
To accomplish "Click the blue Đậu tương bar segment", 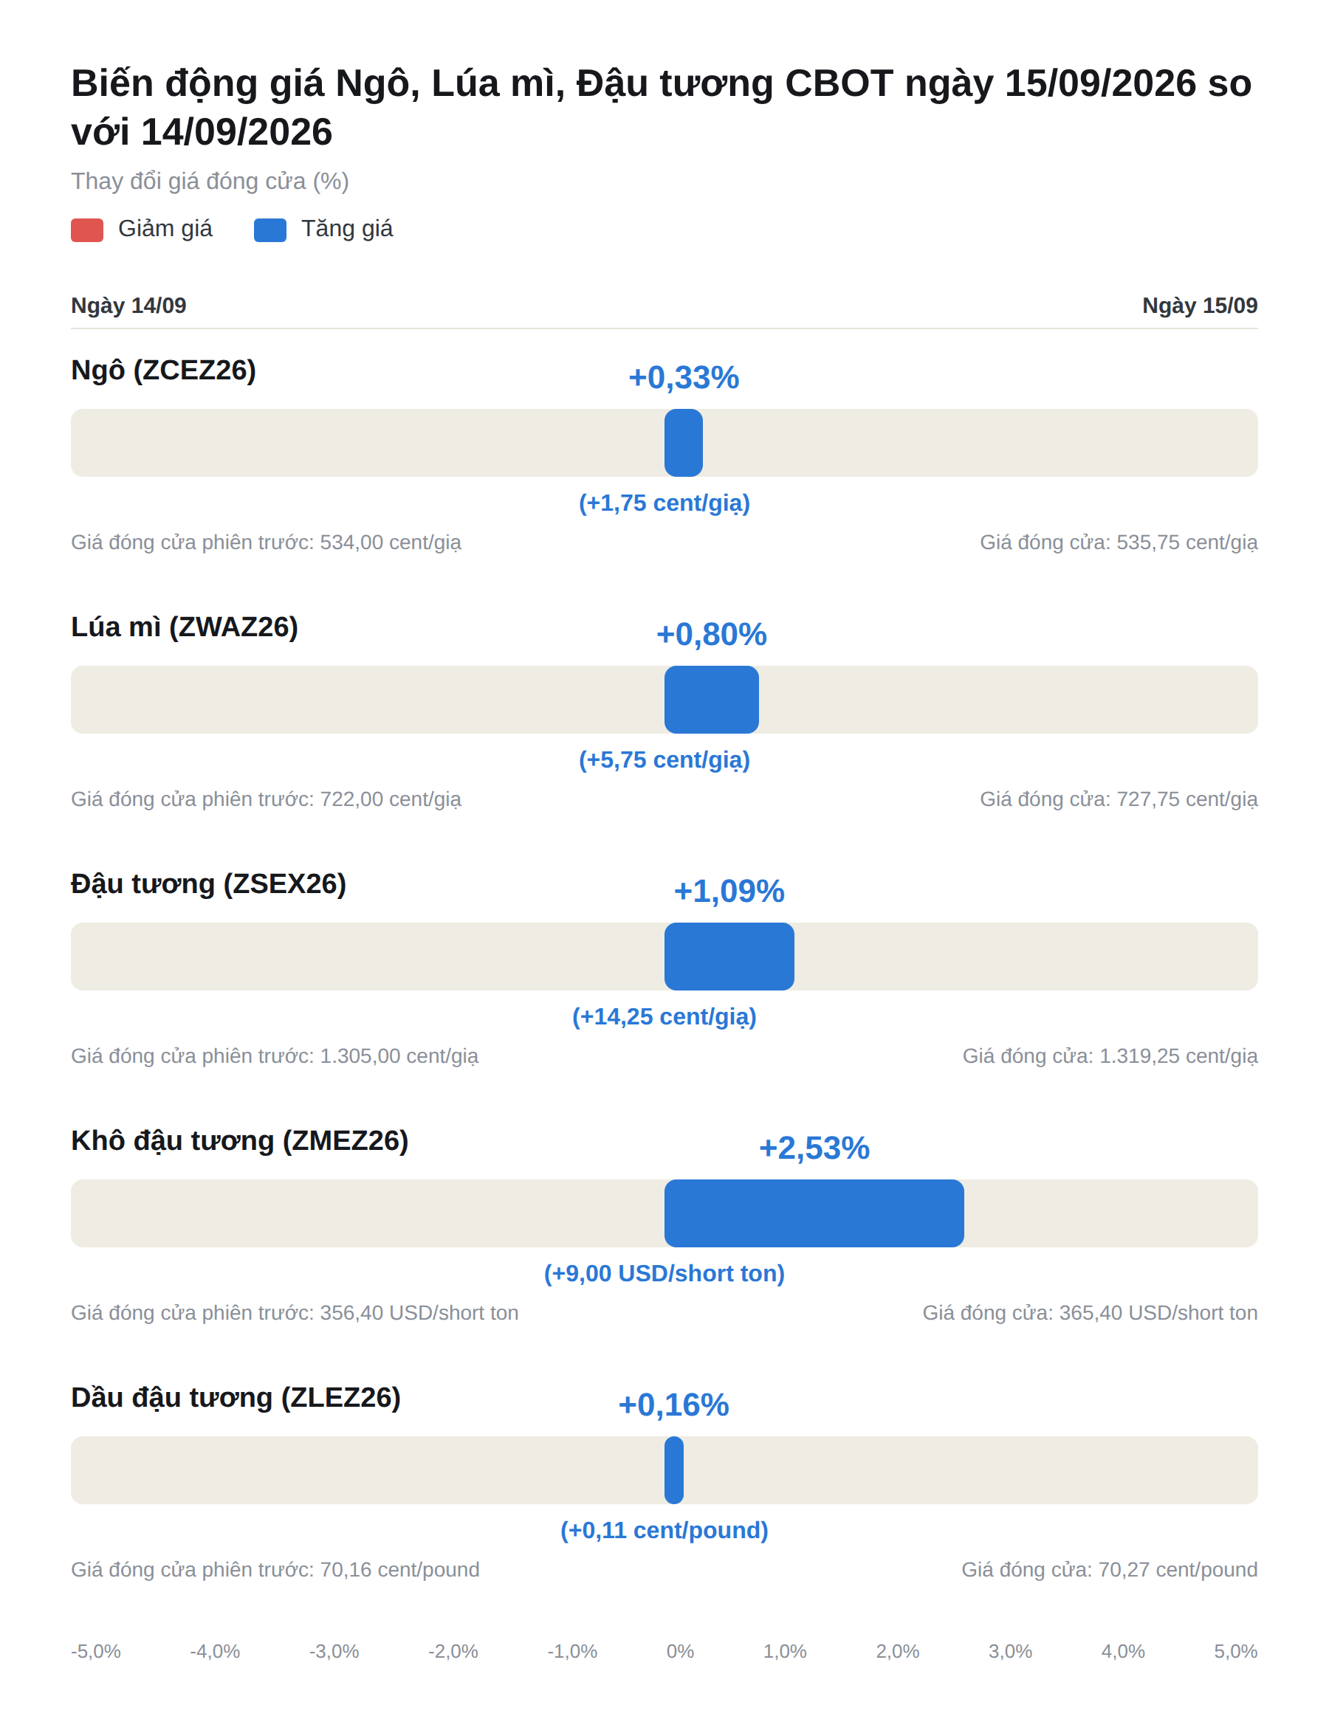I will (x=729, y=957).
